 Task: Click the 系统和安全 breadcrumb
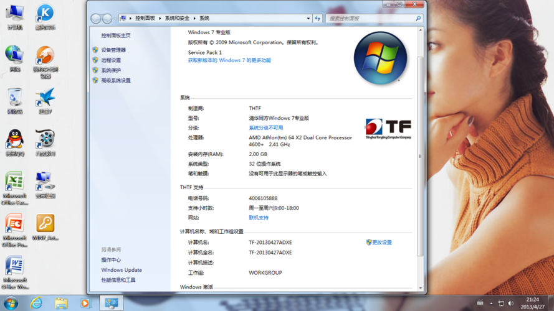pyautogui.click(x=177, y=18)
